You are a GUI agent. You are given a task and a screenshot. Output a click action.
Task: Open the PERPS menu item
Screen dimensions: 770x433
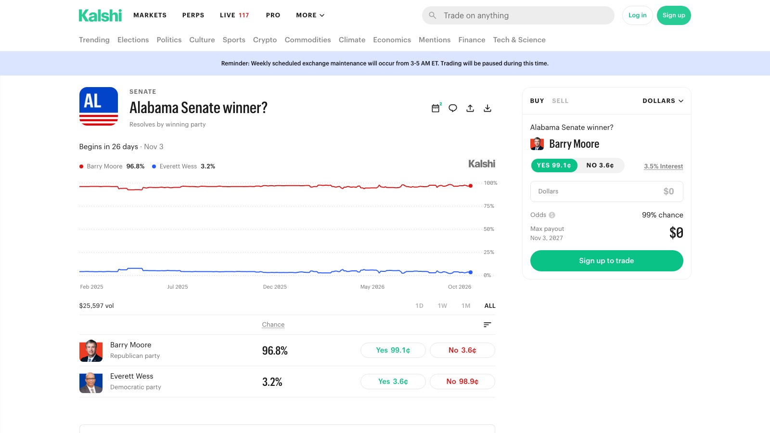click(193, 15)
